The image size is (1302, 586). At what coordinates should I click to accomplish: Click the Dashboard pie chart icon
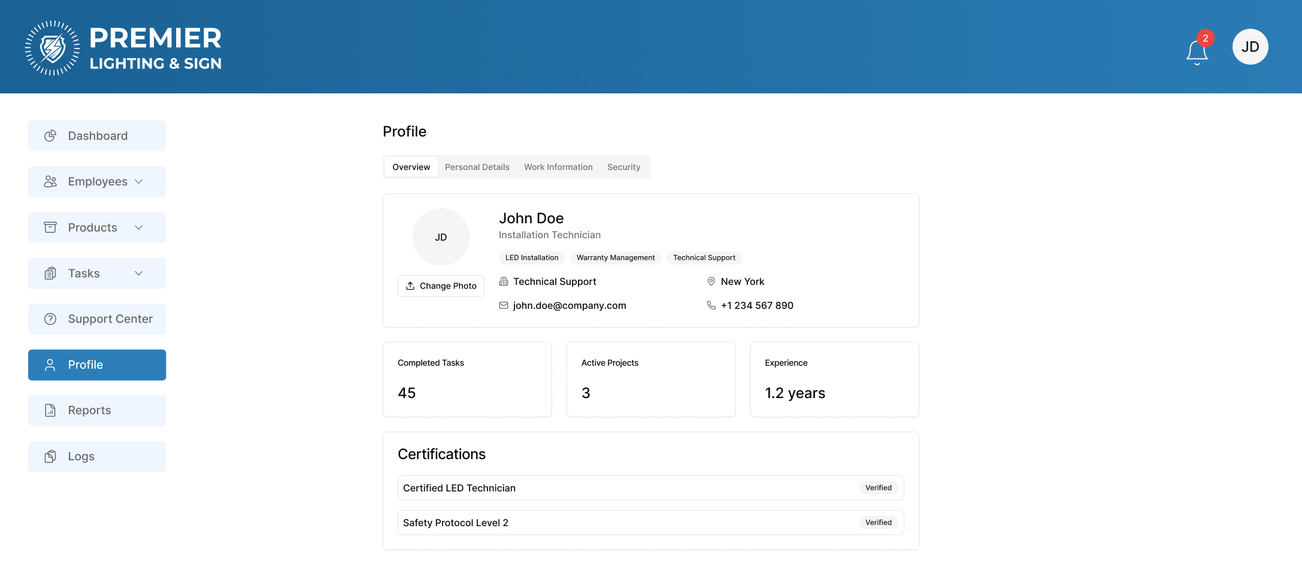click(x=50, y=136)
